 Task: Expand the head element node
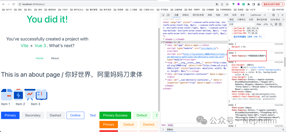click(x=164, y=39)
